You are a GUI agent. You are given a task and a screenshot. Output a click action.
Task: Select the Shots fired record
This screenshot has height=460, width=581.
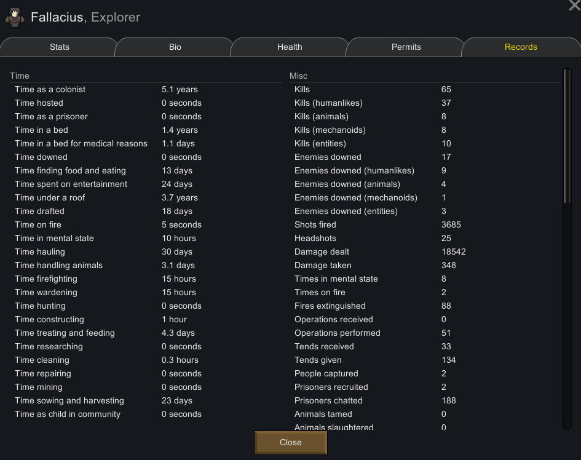(x=425, y=224)
